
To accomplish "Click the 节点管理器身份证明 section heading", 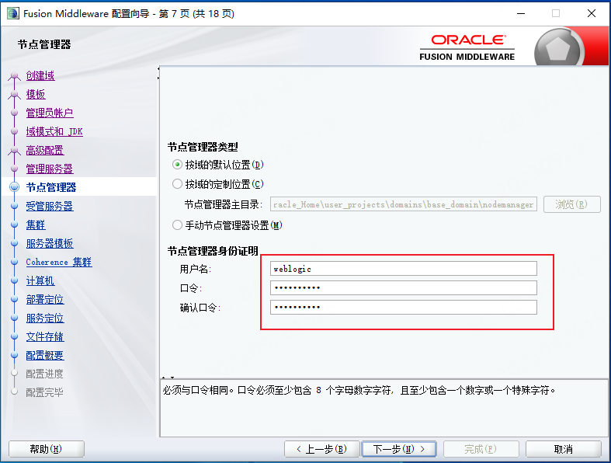I will pyautogui.click(x=213, y=251).
